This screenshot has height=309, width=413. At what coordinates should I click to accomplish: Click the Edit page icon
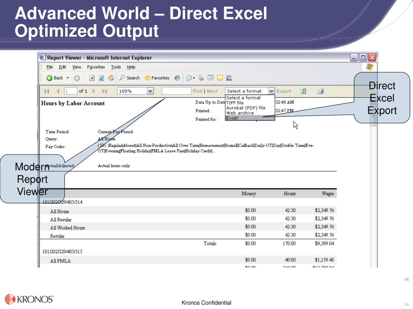coord(211,78)
